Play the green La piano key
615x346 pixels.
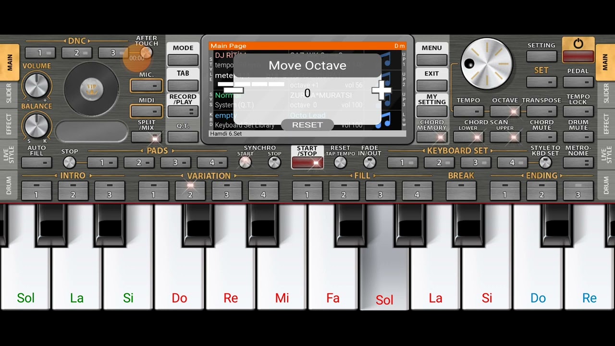pyautogui.click(x=77, y=279)
